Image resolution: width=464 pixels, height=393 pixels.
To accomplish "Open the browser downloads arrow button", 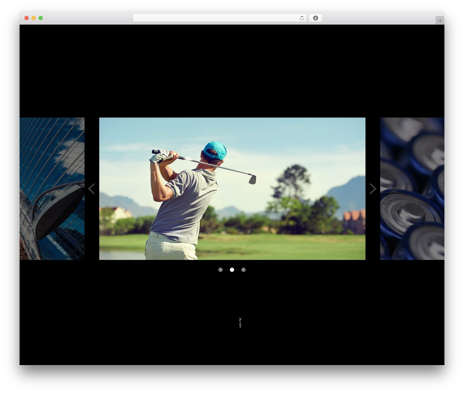I will tap(315, 18).
